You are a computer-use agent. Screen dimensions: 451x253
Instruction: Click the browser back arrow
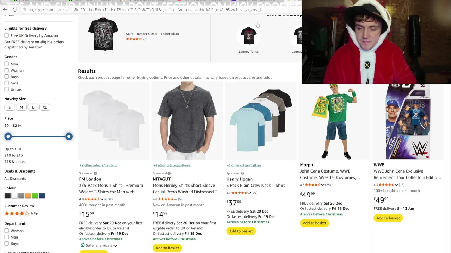(x=5, y=10)
